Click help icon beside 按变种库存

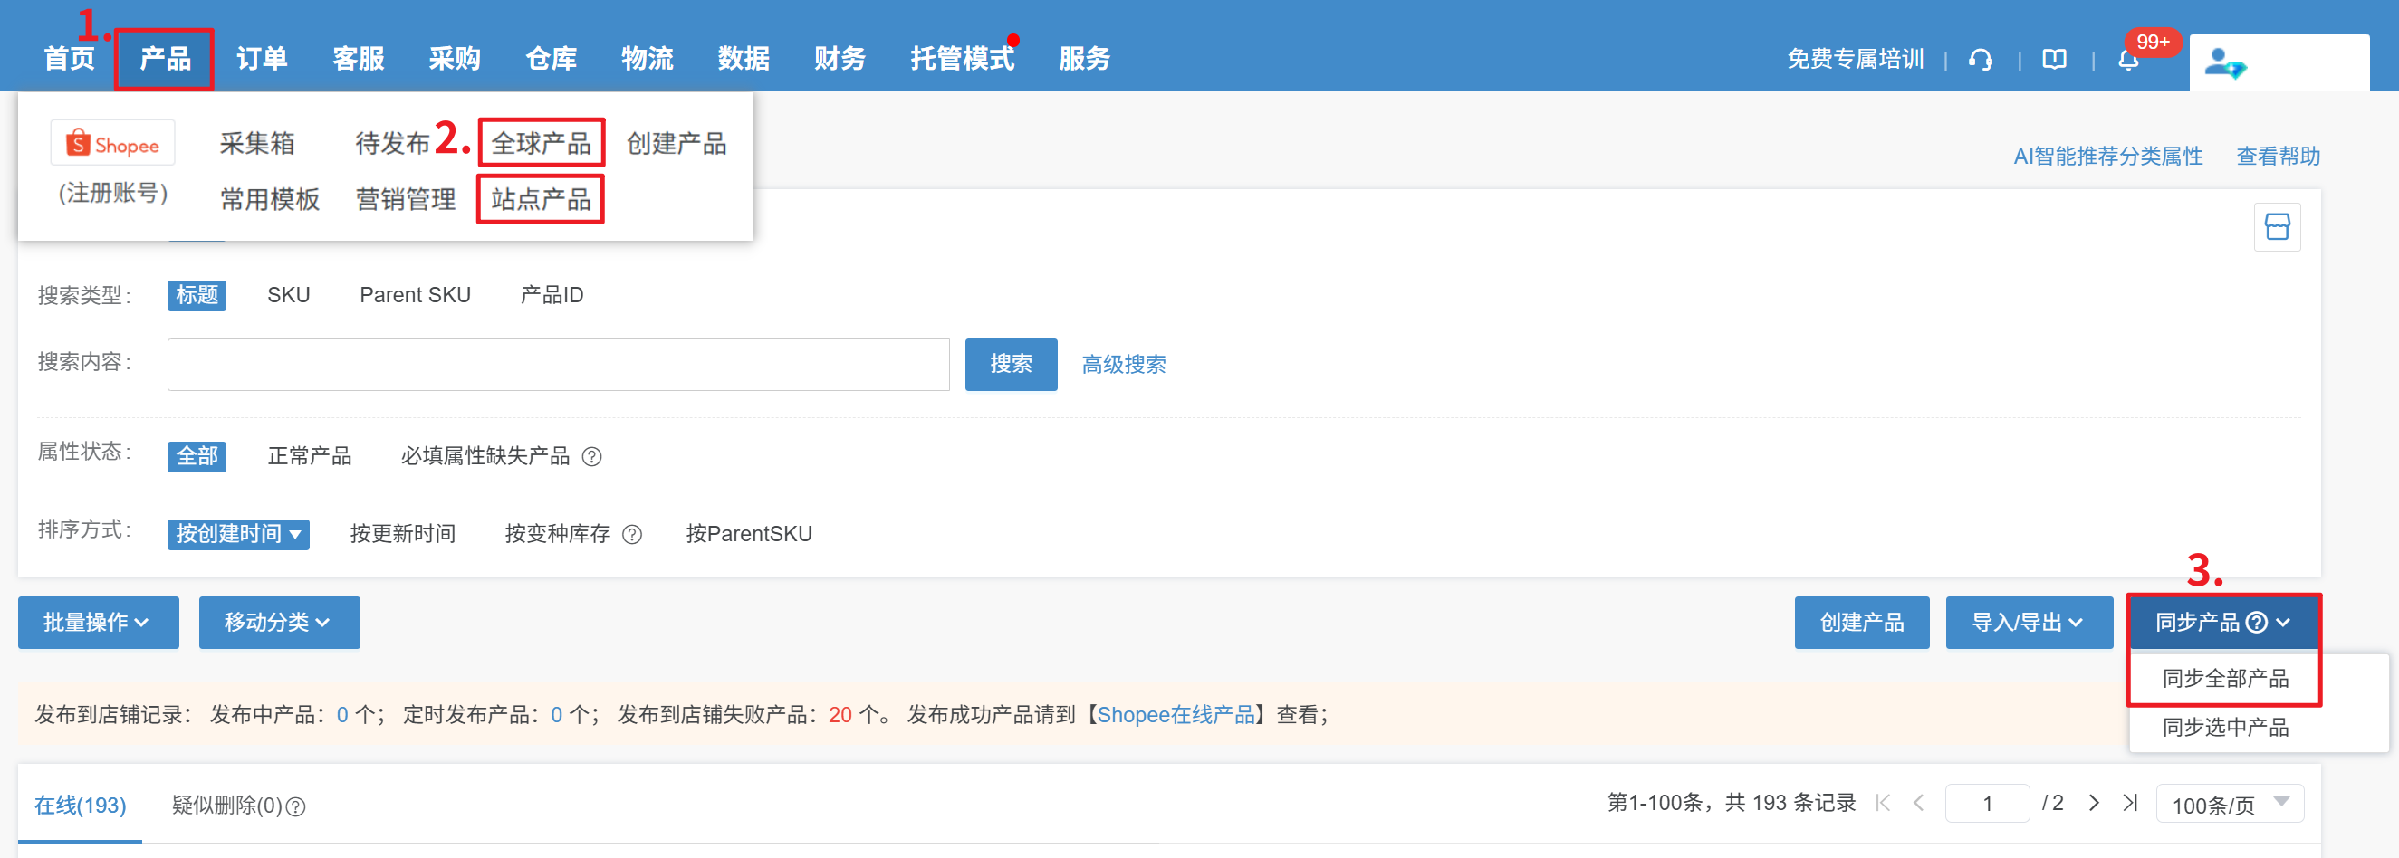[632, 534]
